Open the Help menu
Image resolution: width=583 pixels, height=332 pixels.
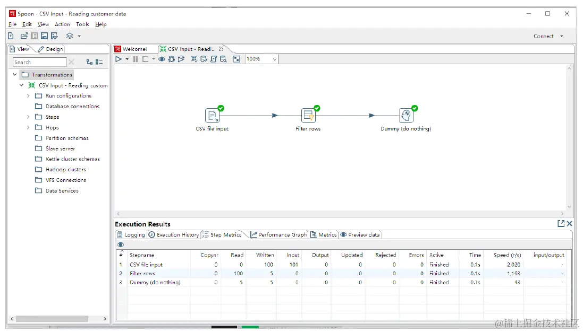(x=101, y=24)
